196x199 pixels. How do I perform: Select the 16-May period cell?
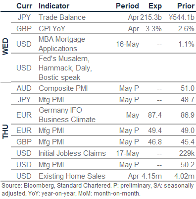click(x=127, y=44)
